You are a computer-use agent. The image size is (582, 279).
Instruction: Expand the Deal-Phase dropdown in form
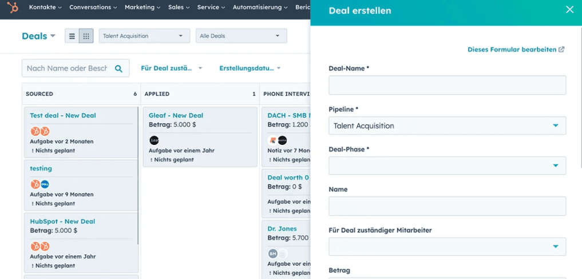447,166
